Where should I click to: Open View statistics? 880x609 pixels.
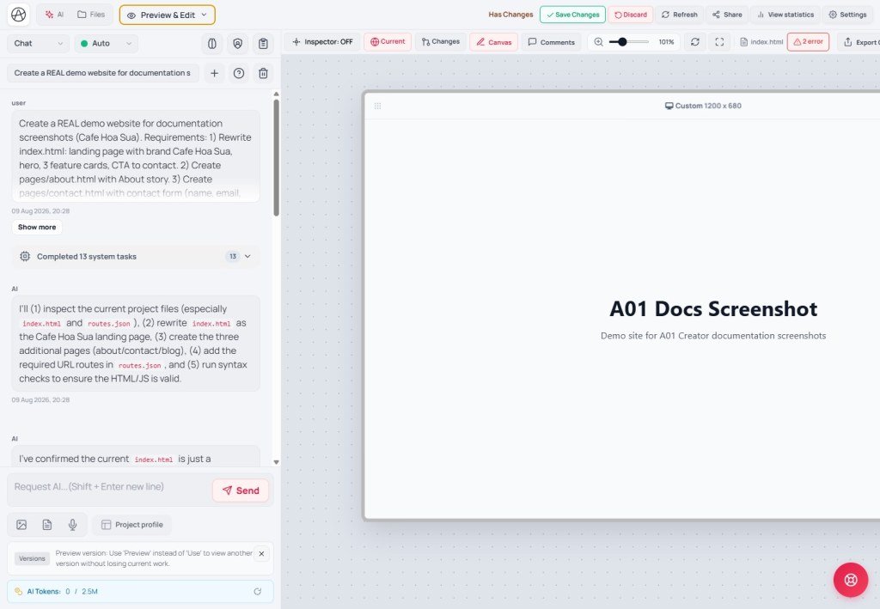coord(785,15)
